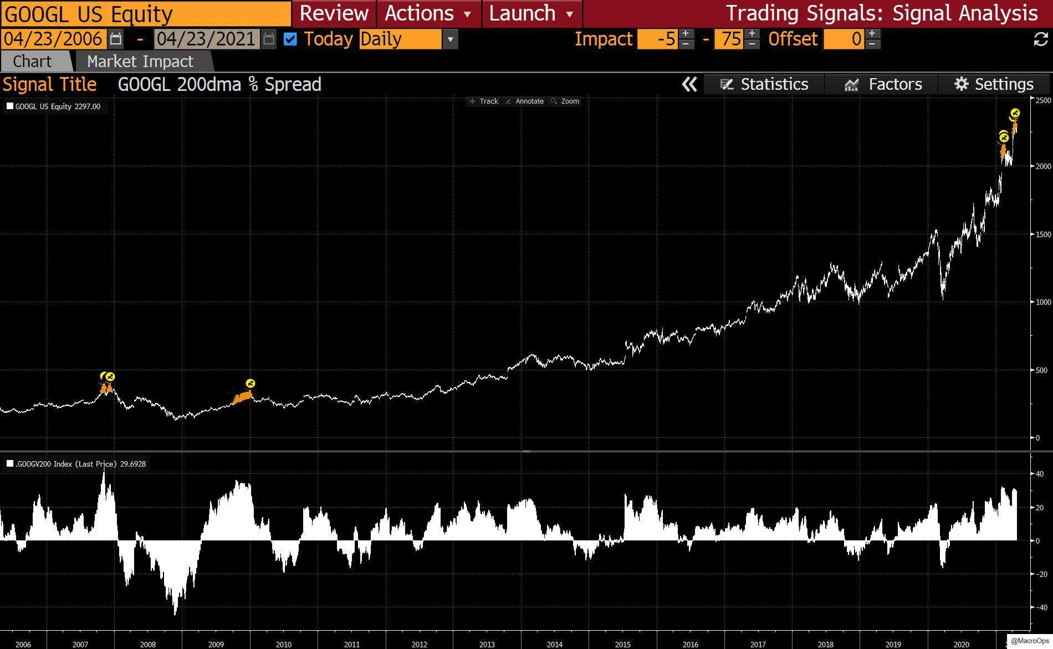Click the Impact label
1053x649 pixels.
604,39
